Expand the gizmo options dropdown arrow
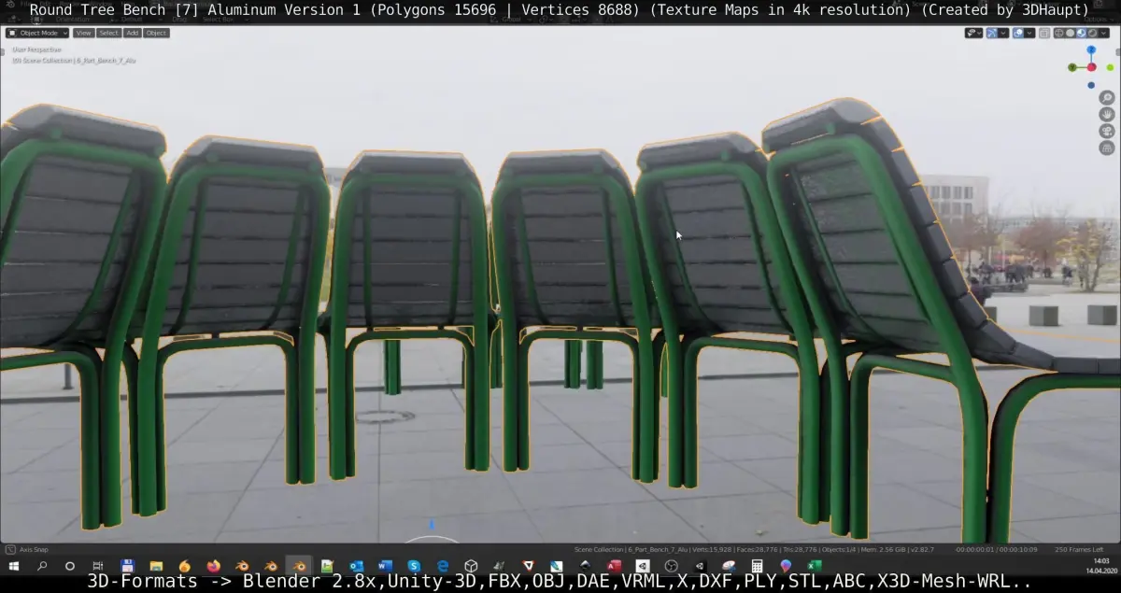 [x=1003, y=33]
